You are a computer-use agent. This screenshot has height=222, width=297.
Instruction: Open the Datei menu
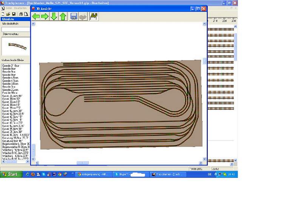click(x=9, y=8)
